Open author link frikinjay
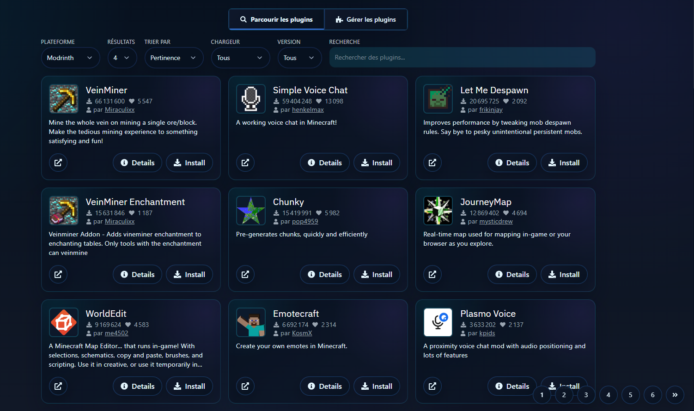 coord(491,110)
